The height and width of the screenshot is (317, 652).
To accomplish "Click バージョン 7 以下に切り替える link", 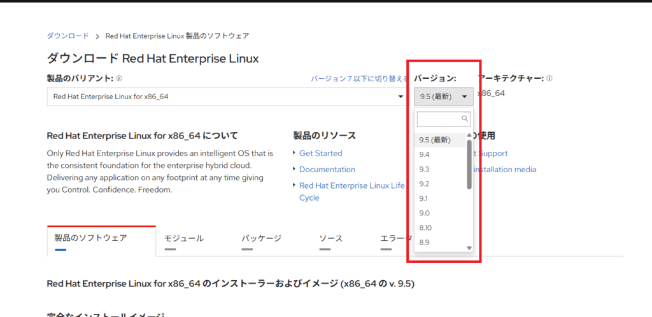I will coord(359,78).
